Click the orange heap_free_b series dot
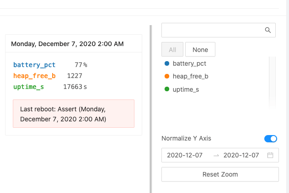This screenshot has height=193, width=289. (167, 76)
